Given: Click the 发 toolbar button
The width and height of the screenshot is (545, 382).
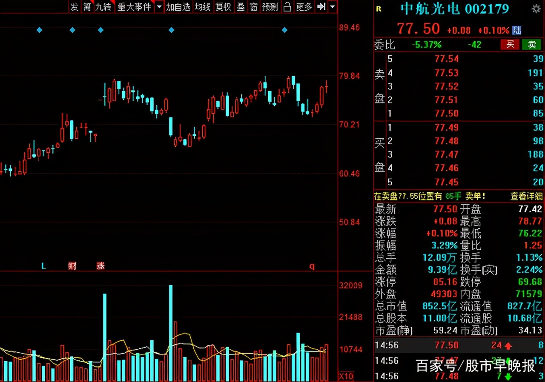Looking at the screenshot, I should pos(75,7).
